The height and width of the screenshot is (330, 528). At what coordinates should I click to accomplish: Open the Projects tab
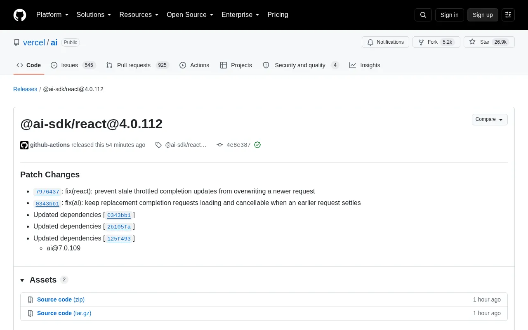pyautogui.click(x=236, y=65)
